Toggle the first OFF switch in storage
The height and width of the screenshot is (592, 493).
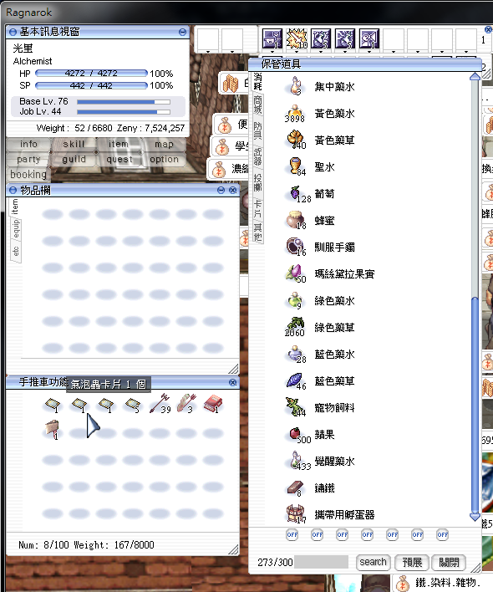coord(292,534)
